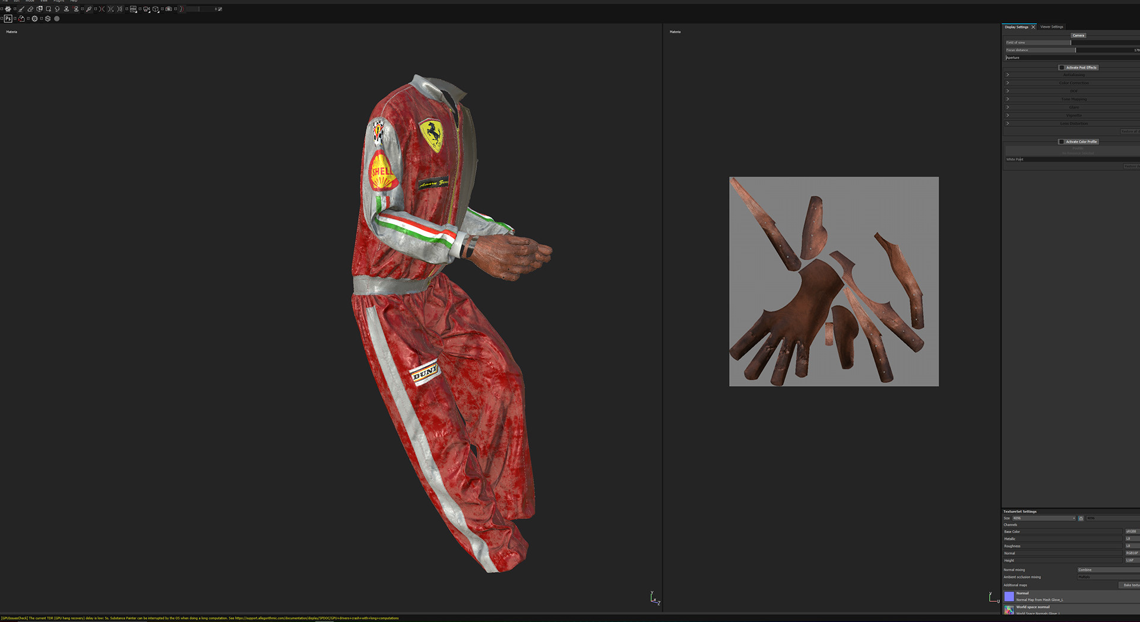Open the Base Color sRGB8 format dropdown
The image size is (1140, 622).
point(1132,532)
